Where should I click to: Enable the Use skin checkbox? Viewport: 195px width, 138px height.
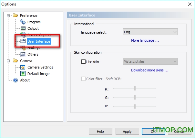point(84,61)
